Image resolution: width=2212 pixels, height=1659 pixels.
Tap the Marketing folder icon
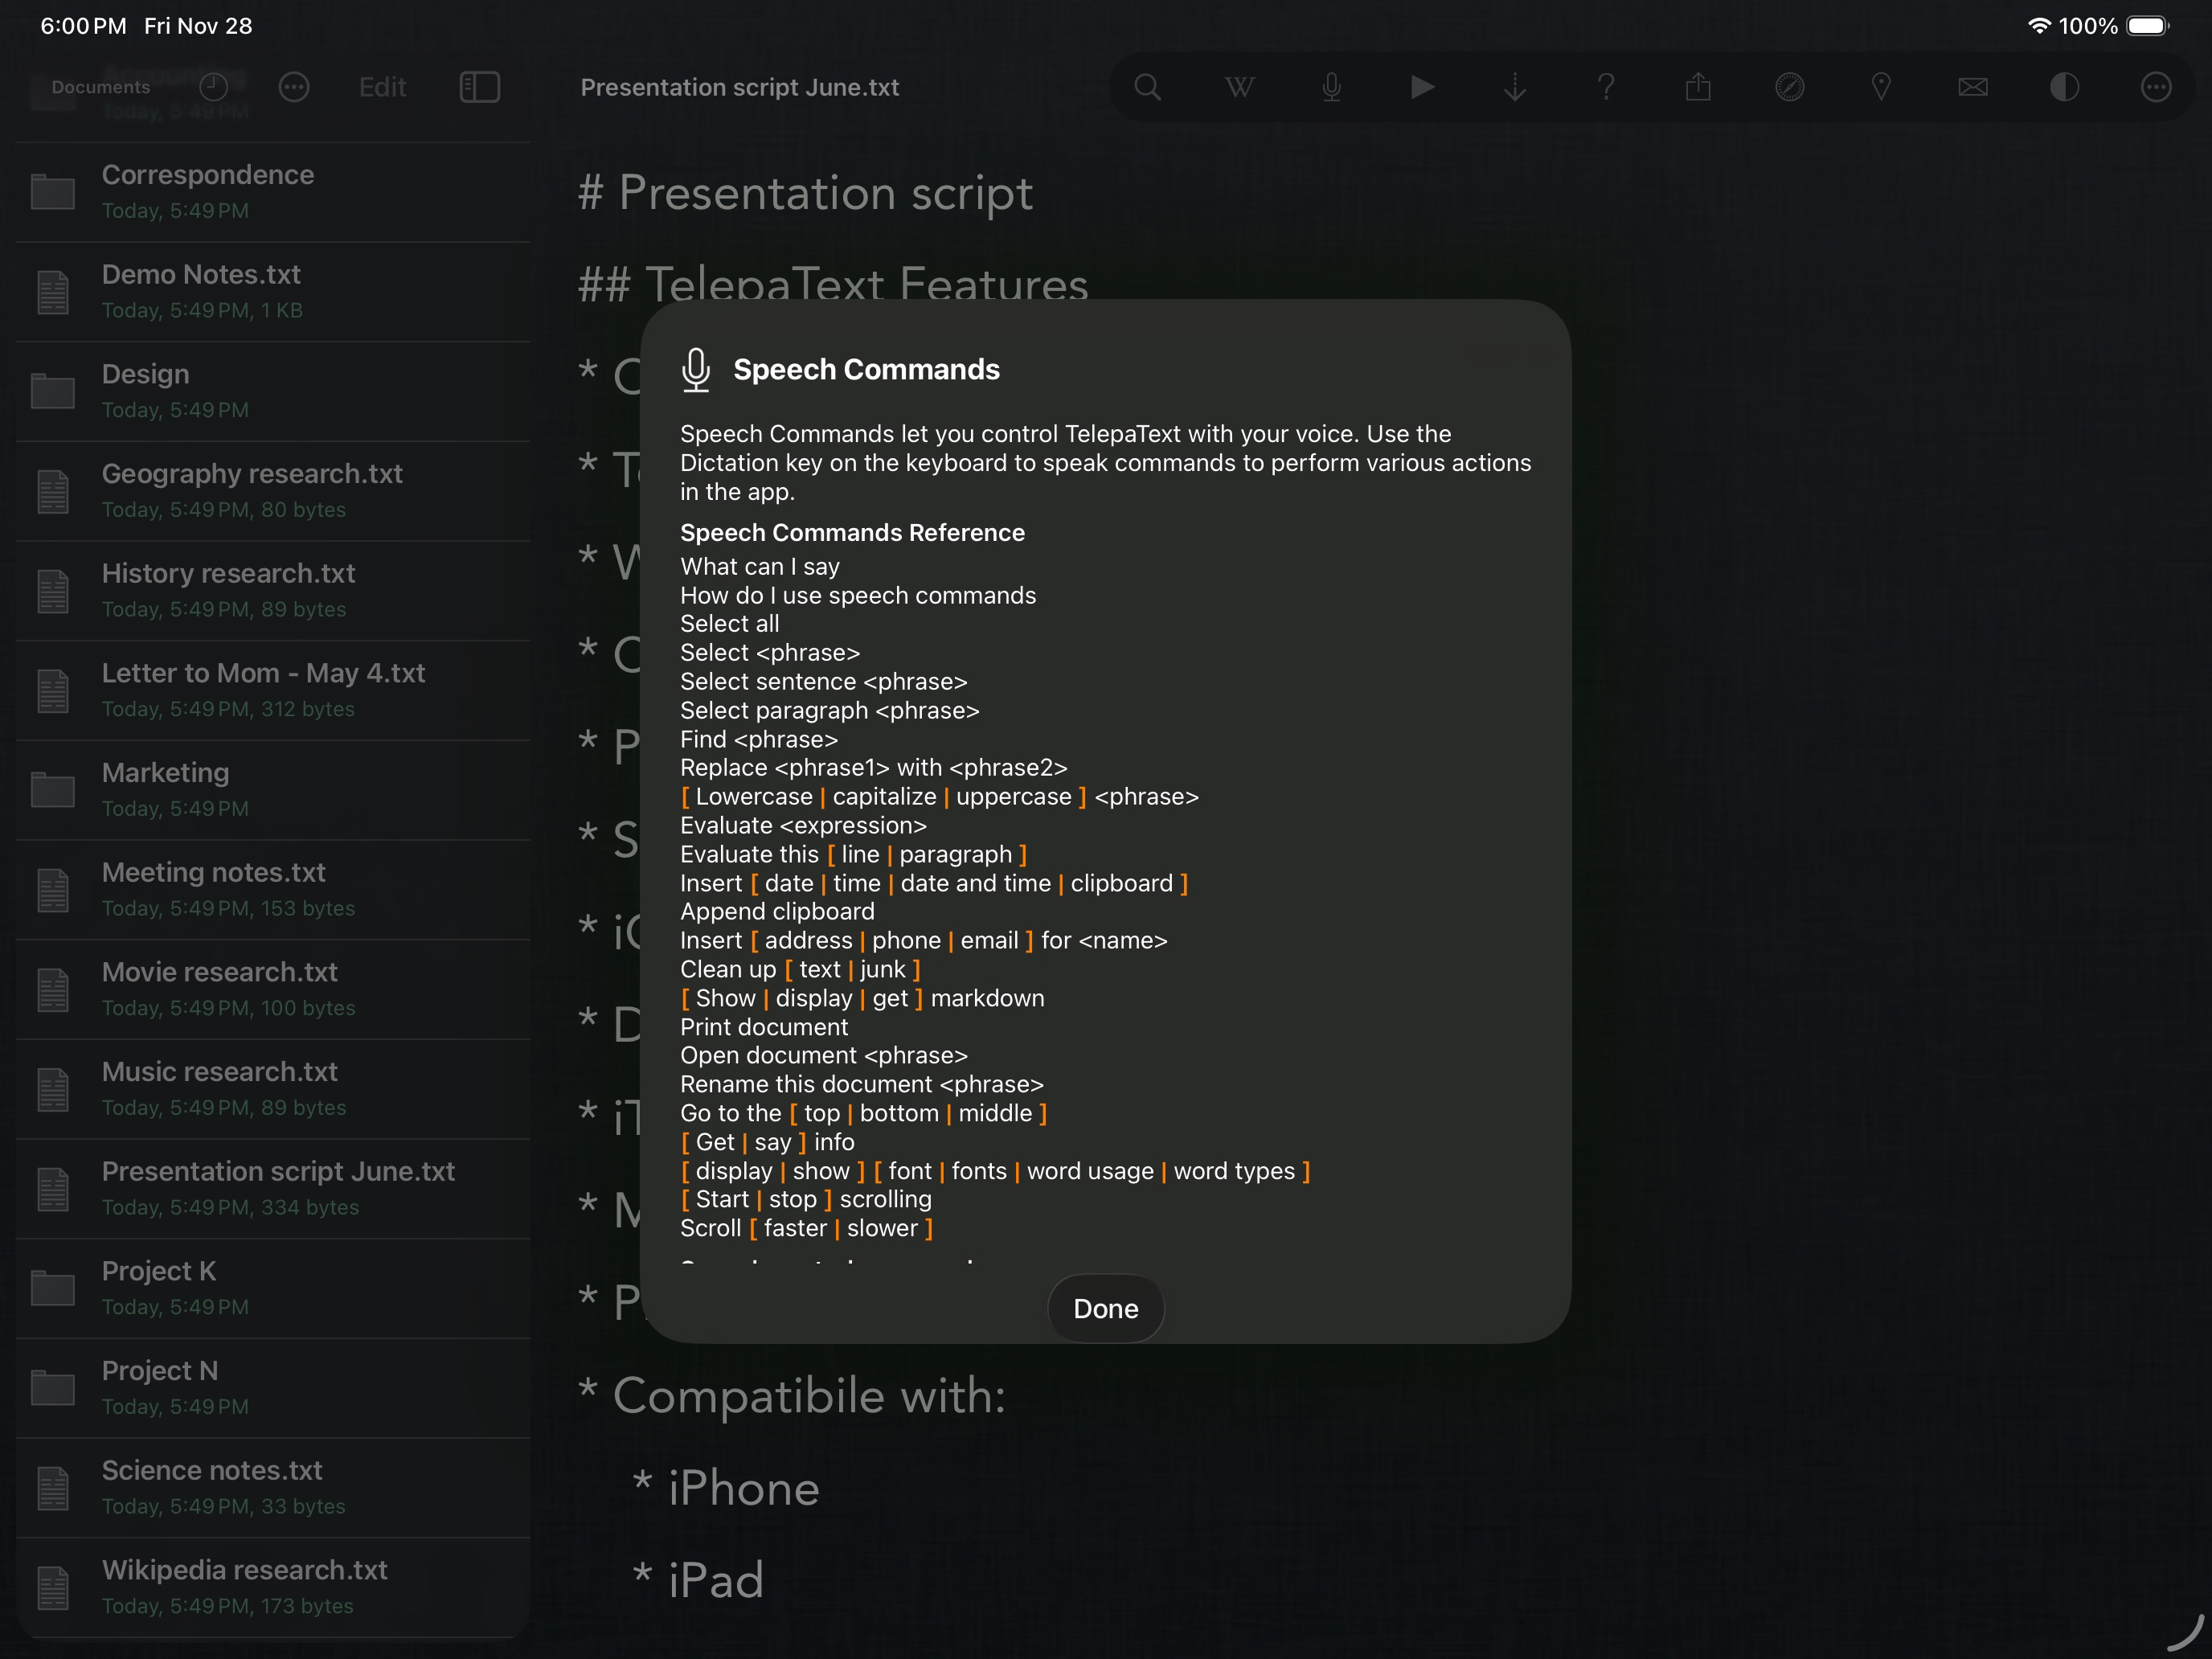53,790
